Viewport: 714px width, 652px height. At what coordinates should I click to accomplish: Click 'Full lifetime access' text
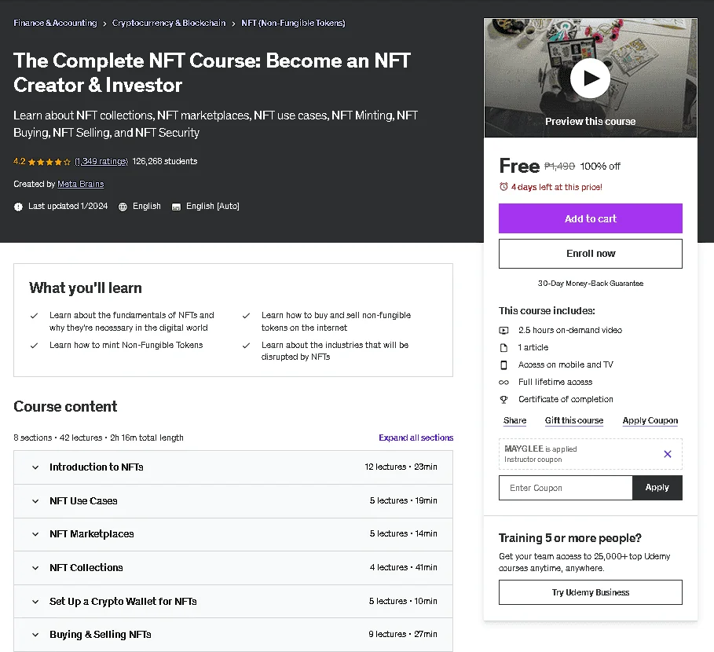click(555, 383)
